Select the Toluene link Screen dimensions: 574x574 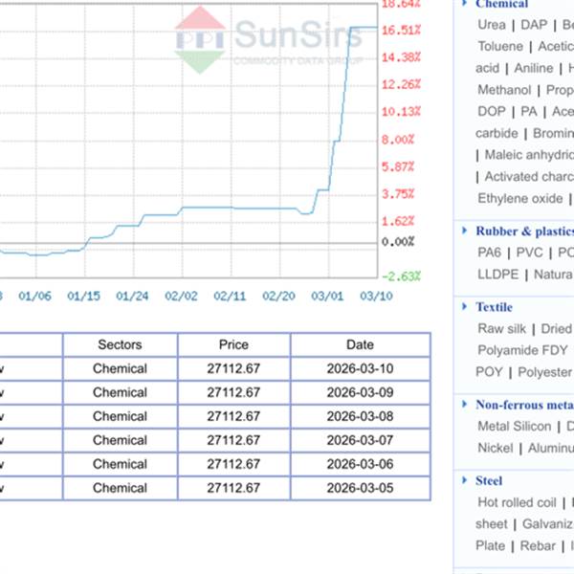tap(500, 46)
